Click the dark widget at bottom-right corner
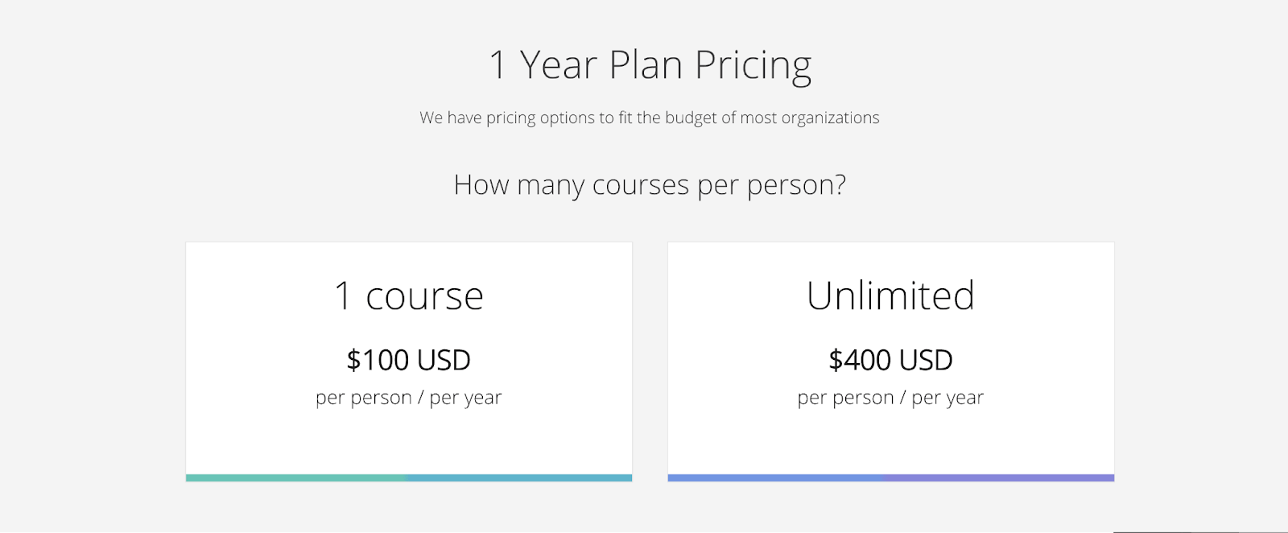Image resolution: width=1288 pixels, height=533 pixels. coord(1199,531)
